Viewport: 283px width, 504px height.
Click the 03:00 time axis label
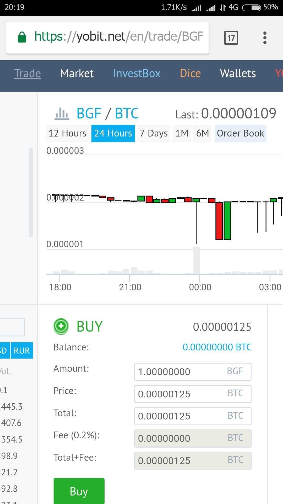tap(270, 287)
